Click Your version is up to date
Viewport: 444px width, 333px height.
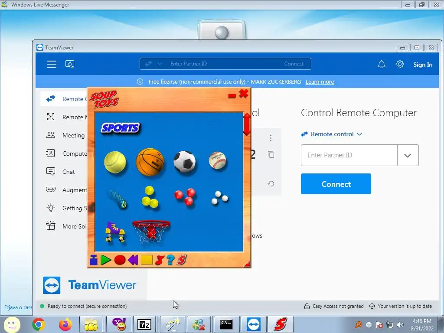click(x=401, y=306)
